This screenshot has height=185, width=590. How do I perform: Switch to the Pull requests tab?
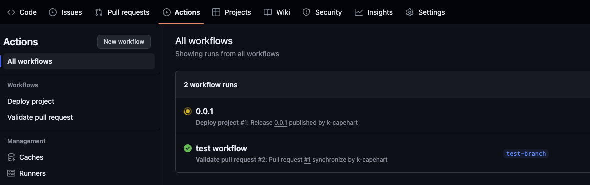[122, 12]
